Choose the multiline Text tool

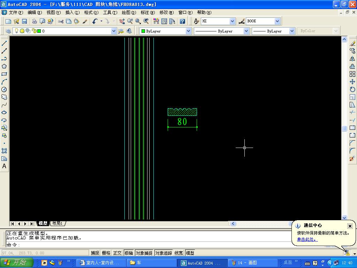point(4,166)
